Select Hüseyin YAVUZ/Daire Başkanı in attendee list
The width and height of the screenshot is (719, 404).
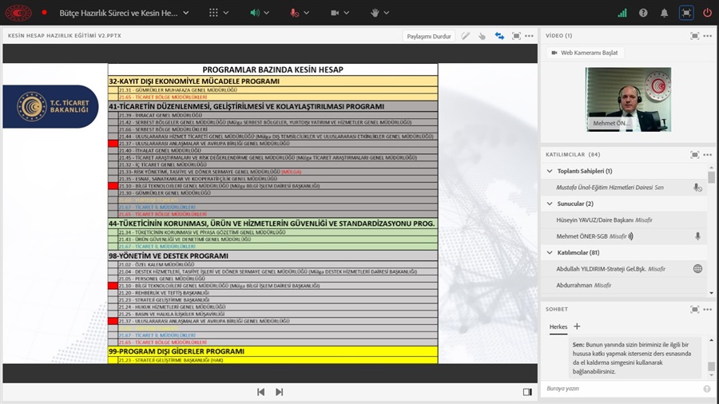click(624, 220)
